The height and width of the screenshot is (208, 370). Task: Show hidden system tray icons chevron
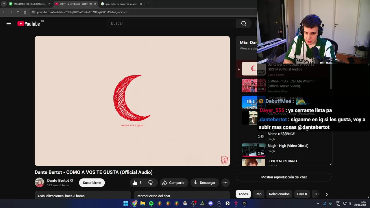click(x=318, y=203)
